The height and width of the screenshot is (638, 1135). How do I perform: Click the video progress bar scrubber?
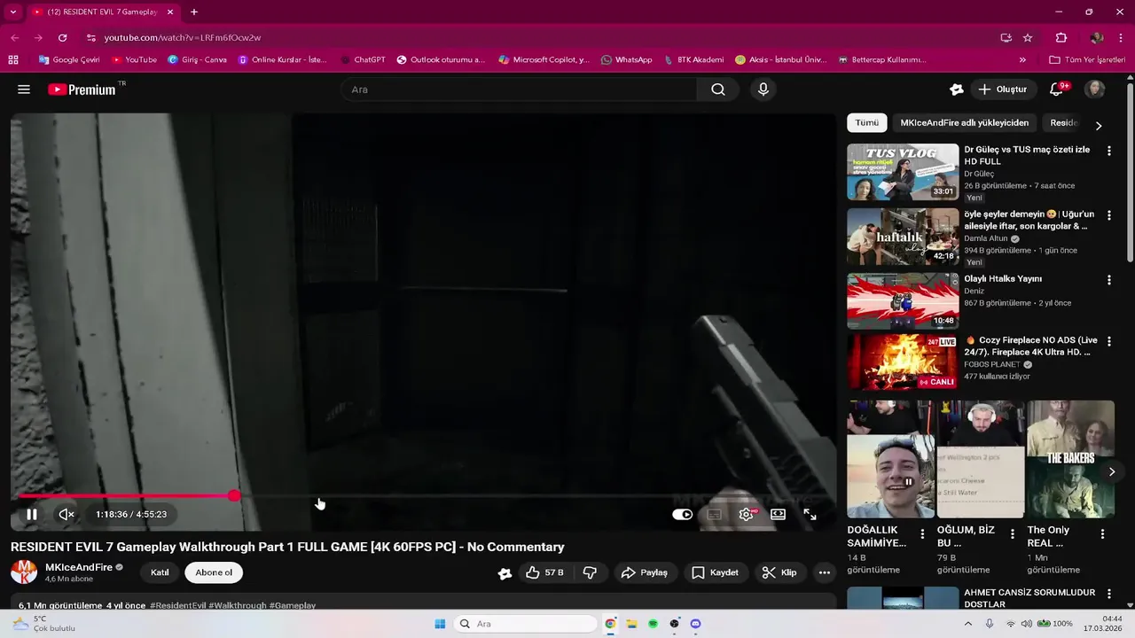tap(234, 496)
